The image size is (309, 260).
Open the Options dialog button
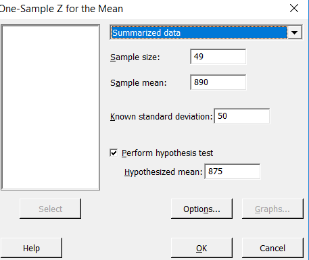pyautogui.click(x=201, y=209)
